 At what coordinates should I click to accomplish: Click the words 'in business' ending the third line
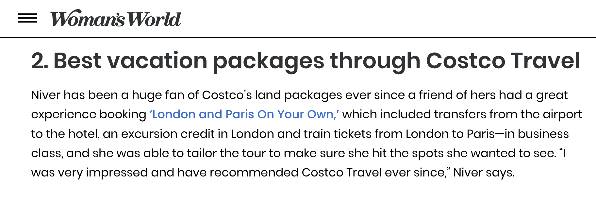pos(537,134)
